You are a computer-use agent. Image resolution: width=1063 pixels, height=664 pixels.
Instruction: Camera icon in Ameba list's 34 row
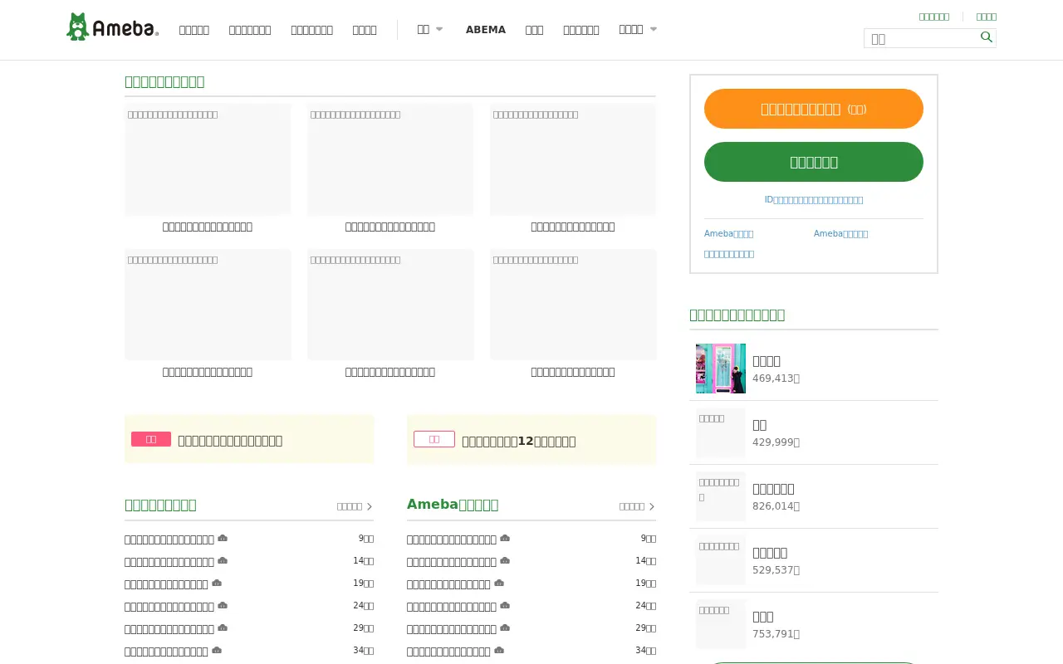(499, 651)
